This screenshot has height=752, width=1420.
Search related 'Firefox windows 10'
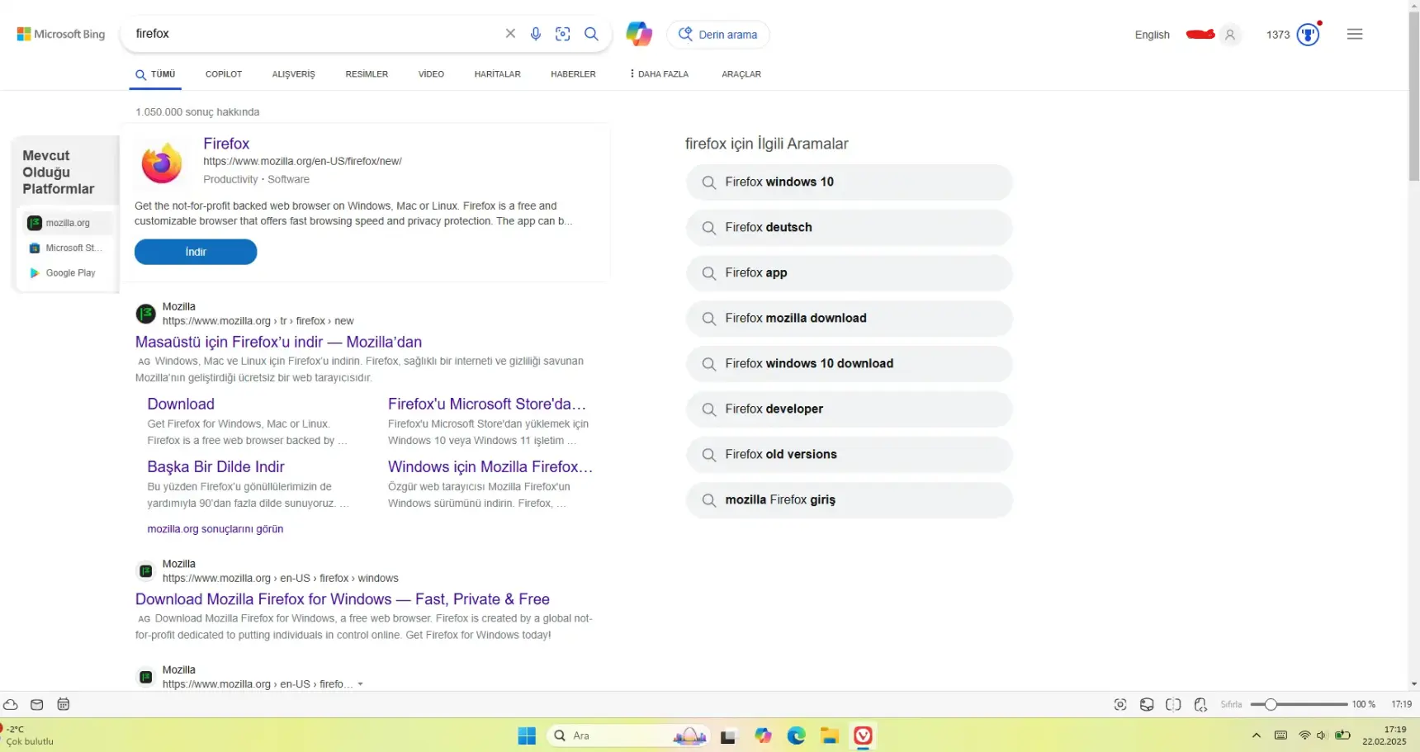[849, 182]
